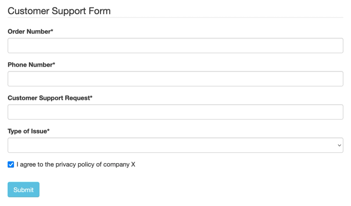
Task: Click the "Phone Number" field label
Action: tap(30, 65)
